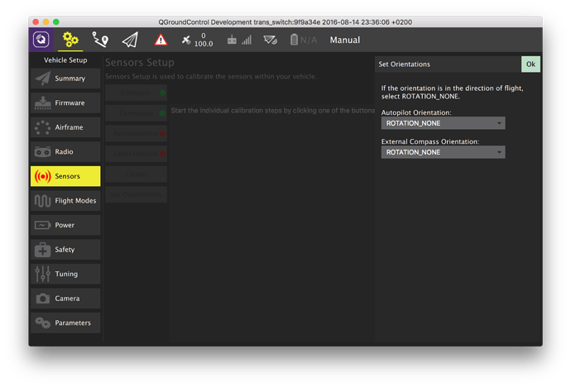Open the Parameters page

point(65,322)
